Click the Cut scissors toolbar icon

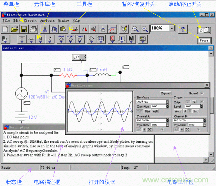point(45,29)
